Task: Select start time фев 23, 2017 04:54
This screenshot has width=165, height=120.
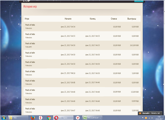Action: tap(68, 27)
